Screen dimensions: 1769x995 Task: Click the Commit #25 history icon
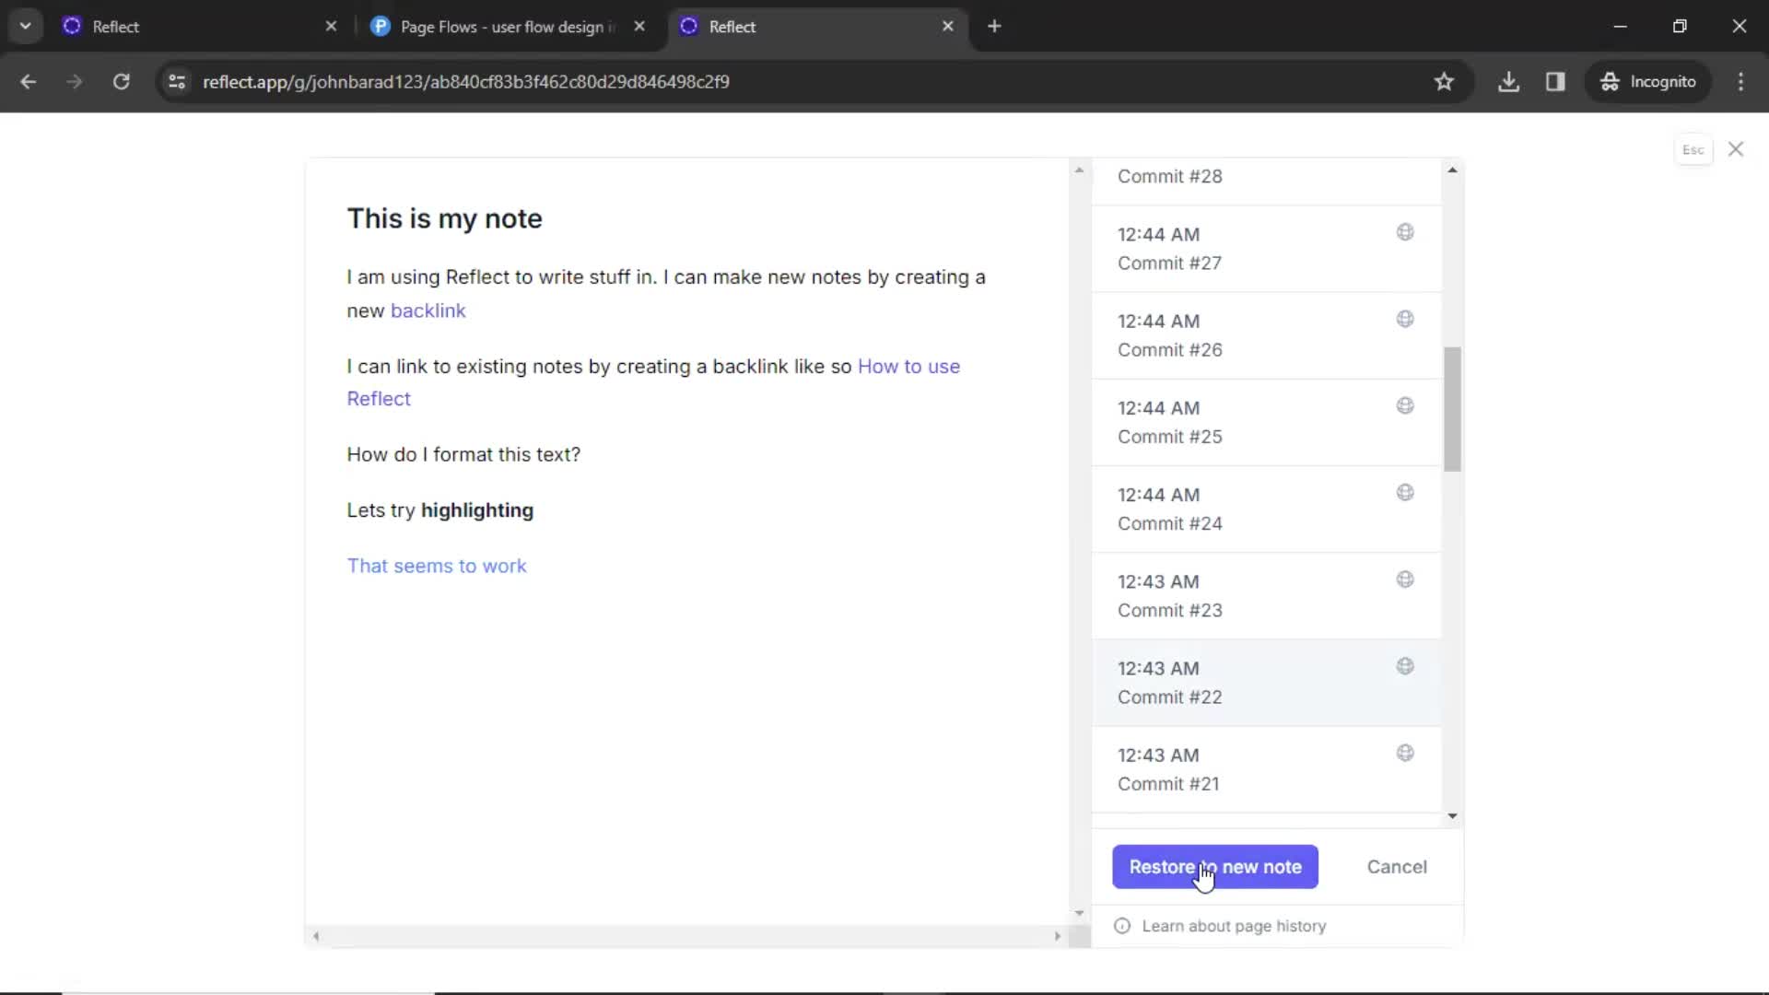coord(1404,405)
